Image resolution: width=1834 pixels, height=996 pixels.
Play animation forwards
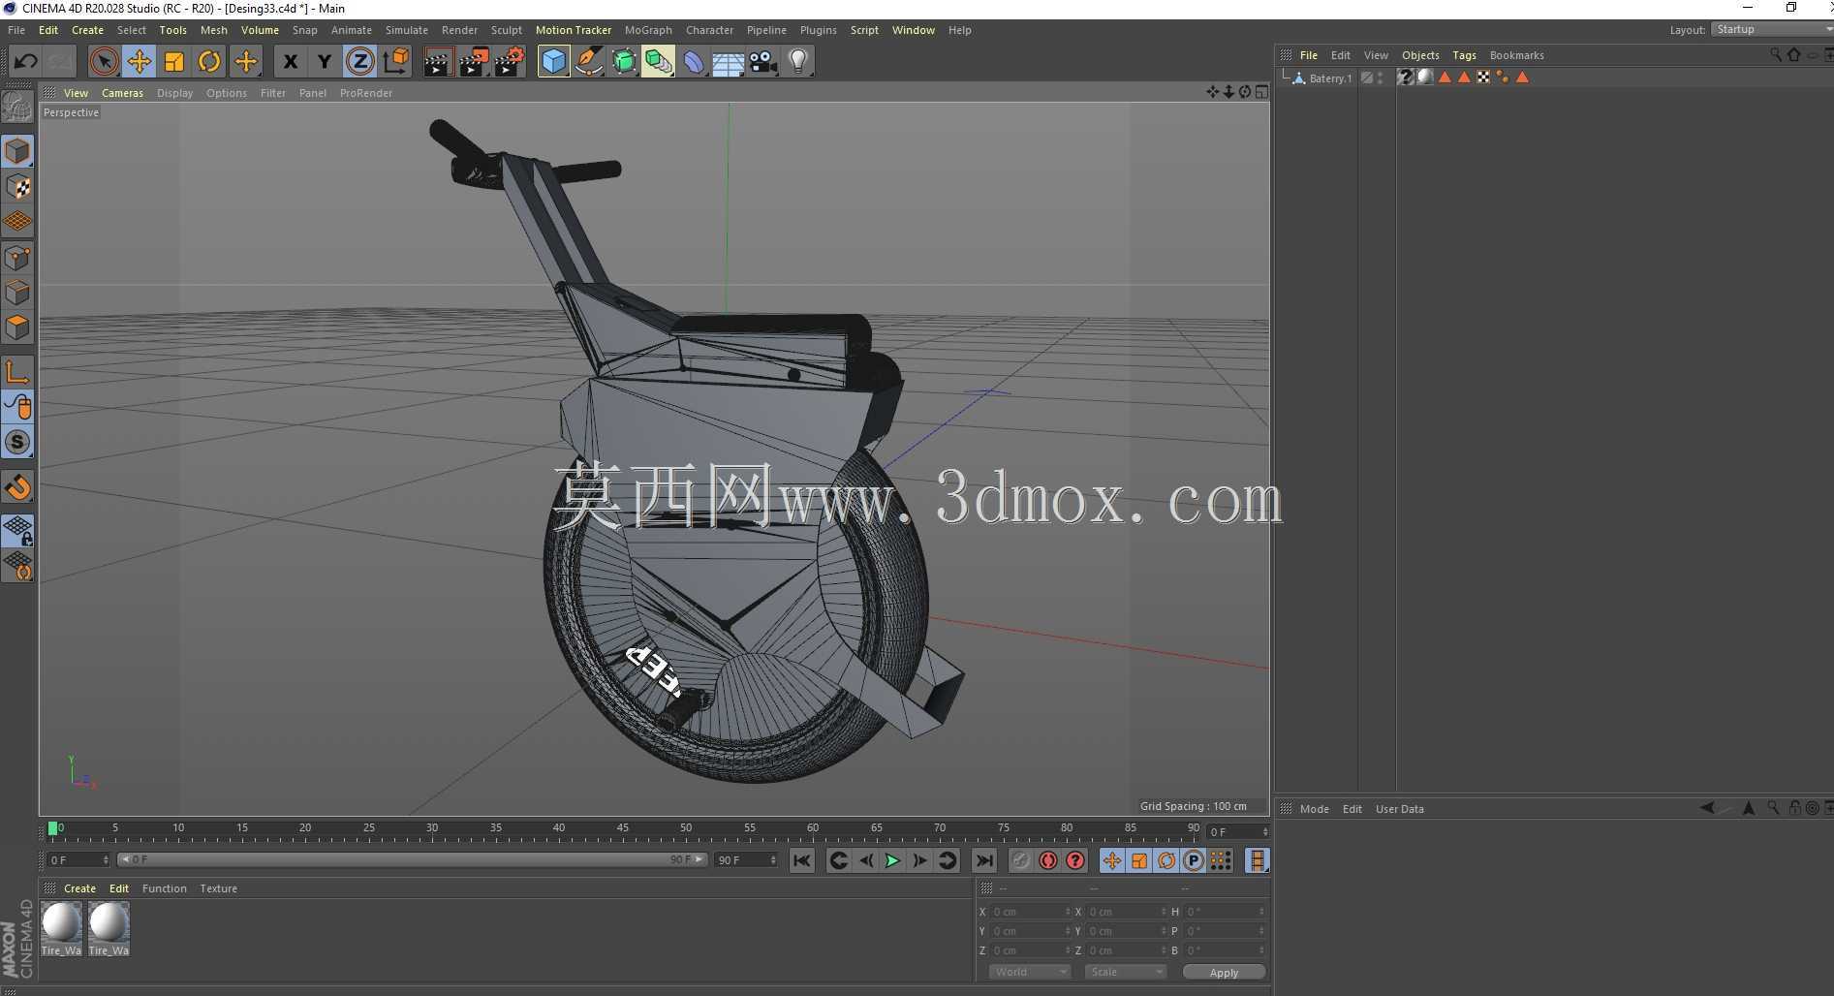[892, 860]
